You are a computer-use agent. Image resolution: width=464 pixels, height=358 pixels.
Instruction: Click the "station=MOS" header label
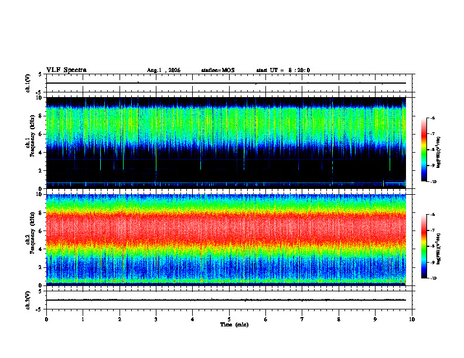(218, 70)
